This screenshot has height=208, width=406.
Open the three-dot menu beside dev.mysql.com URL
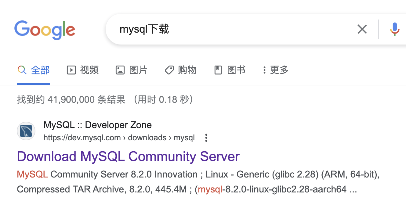[x=206, y=138]
